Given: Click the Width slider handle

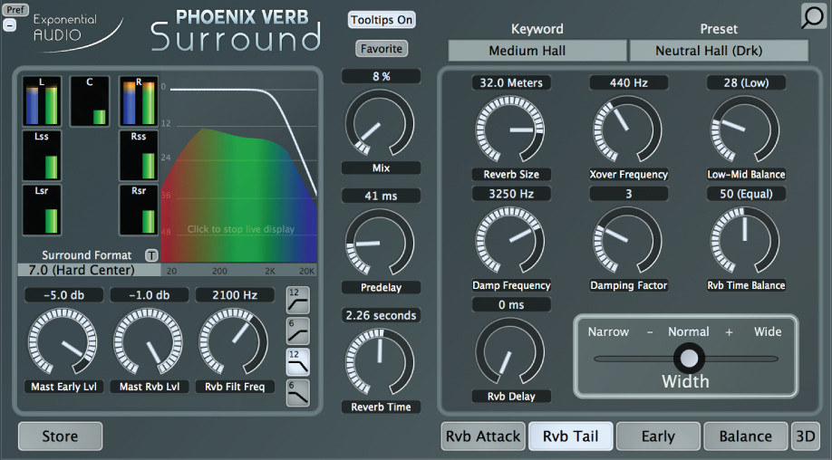Looking at the screenshot, I should coord(689,359).
